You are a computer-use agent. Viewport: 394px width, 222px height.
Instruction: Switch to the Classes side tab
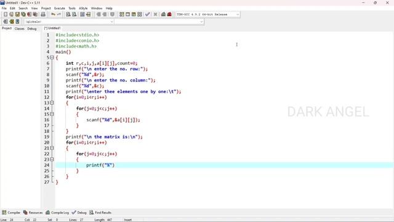coord(19,28)
